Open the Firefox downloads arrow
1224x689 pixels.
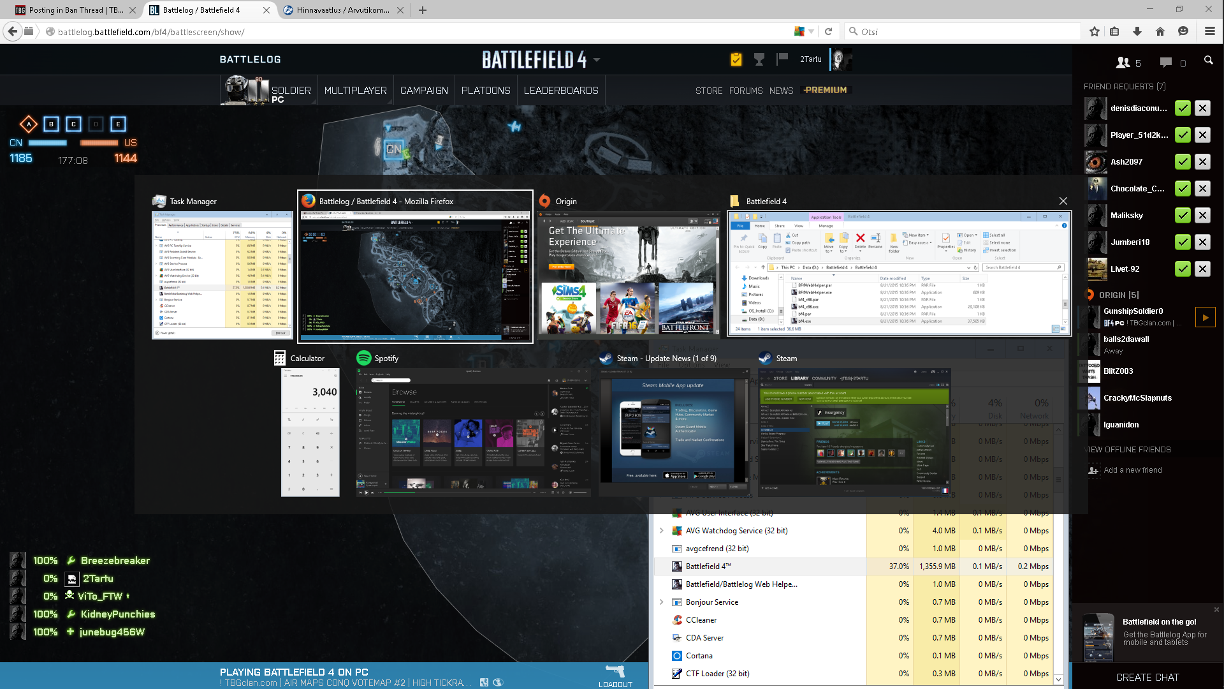tap(1137, 31)
